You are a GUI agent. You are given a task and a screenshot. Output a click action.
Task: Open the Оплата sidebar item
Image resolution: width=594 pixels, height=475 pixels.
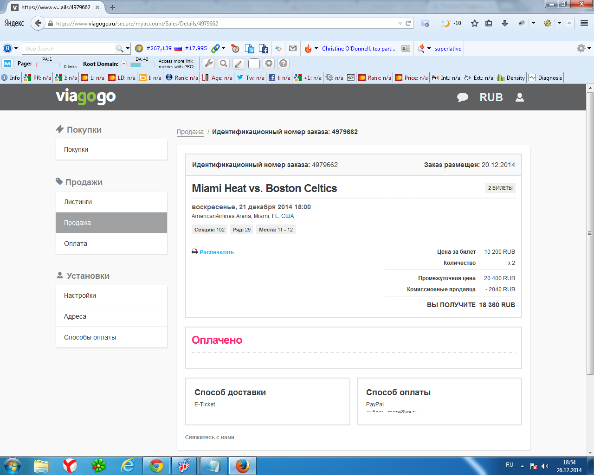(x=111, y=244)
